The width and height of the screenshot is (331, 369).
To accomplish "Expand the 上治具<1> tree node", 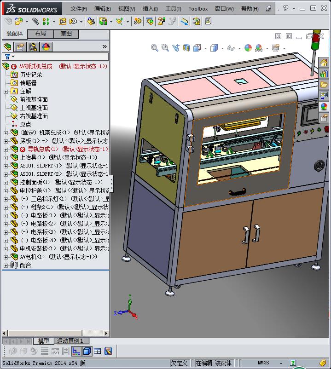I will tap(6, 158).
